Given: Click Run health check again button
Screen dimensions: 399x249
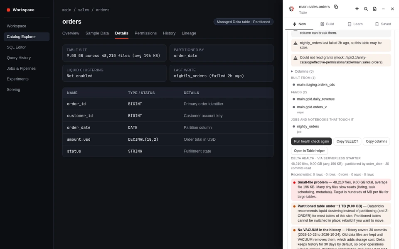Looking at the screenshot, I should pyautogui.click(x=311, y=141).
